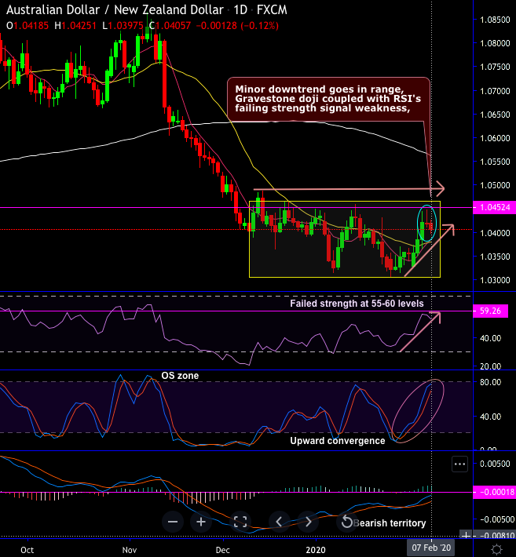Click the closing price value 1.04057
This screenshot has width=516, height=557.
[x=174, y=26]
